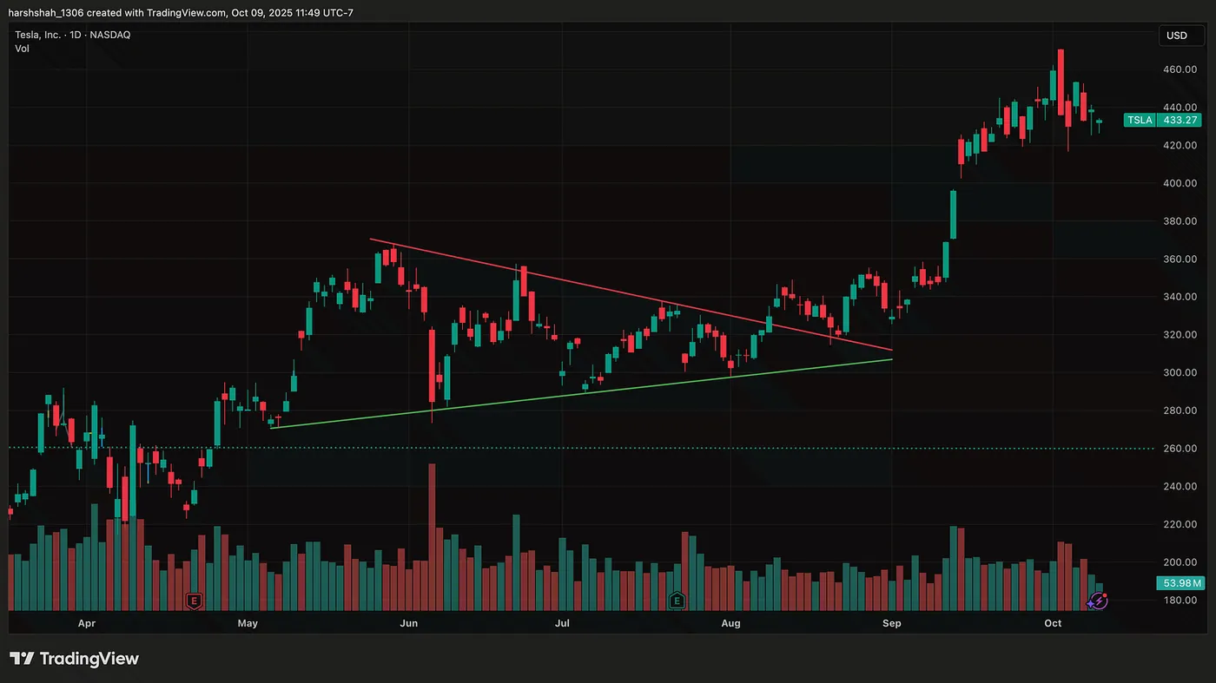Click the 180.00 price axis label
The image size is (1216, 683).
(x=1180, y=601)
